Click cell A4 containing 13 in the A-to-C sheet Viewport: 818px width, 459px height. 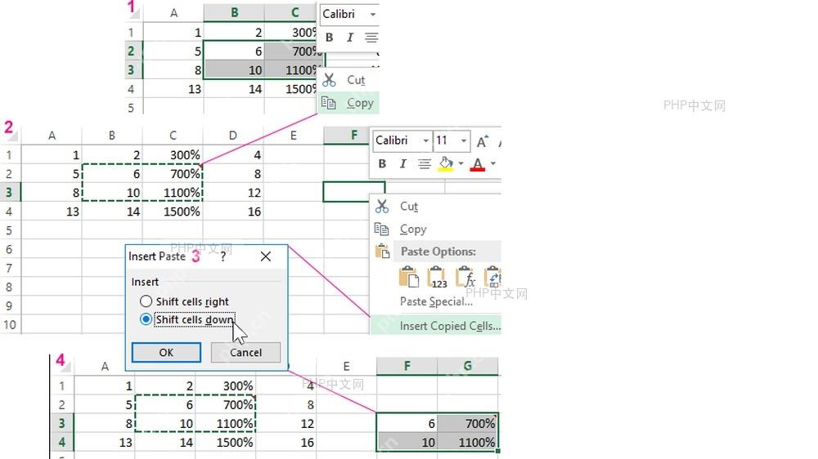click(x=173, y=89)
